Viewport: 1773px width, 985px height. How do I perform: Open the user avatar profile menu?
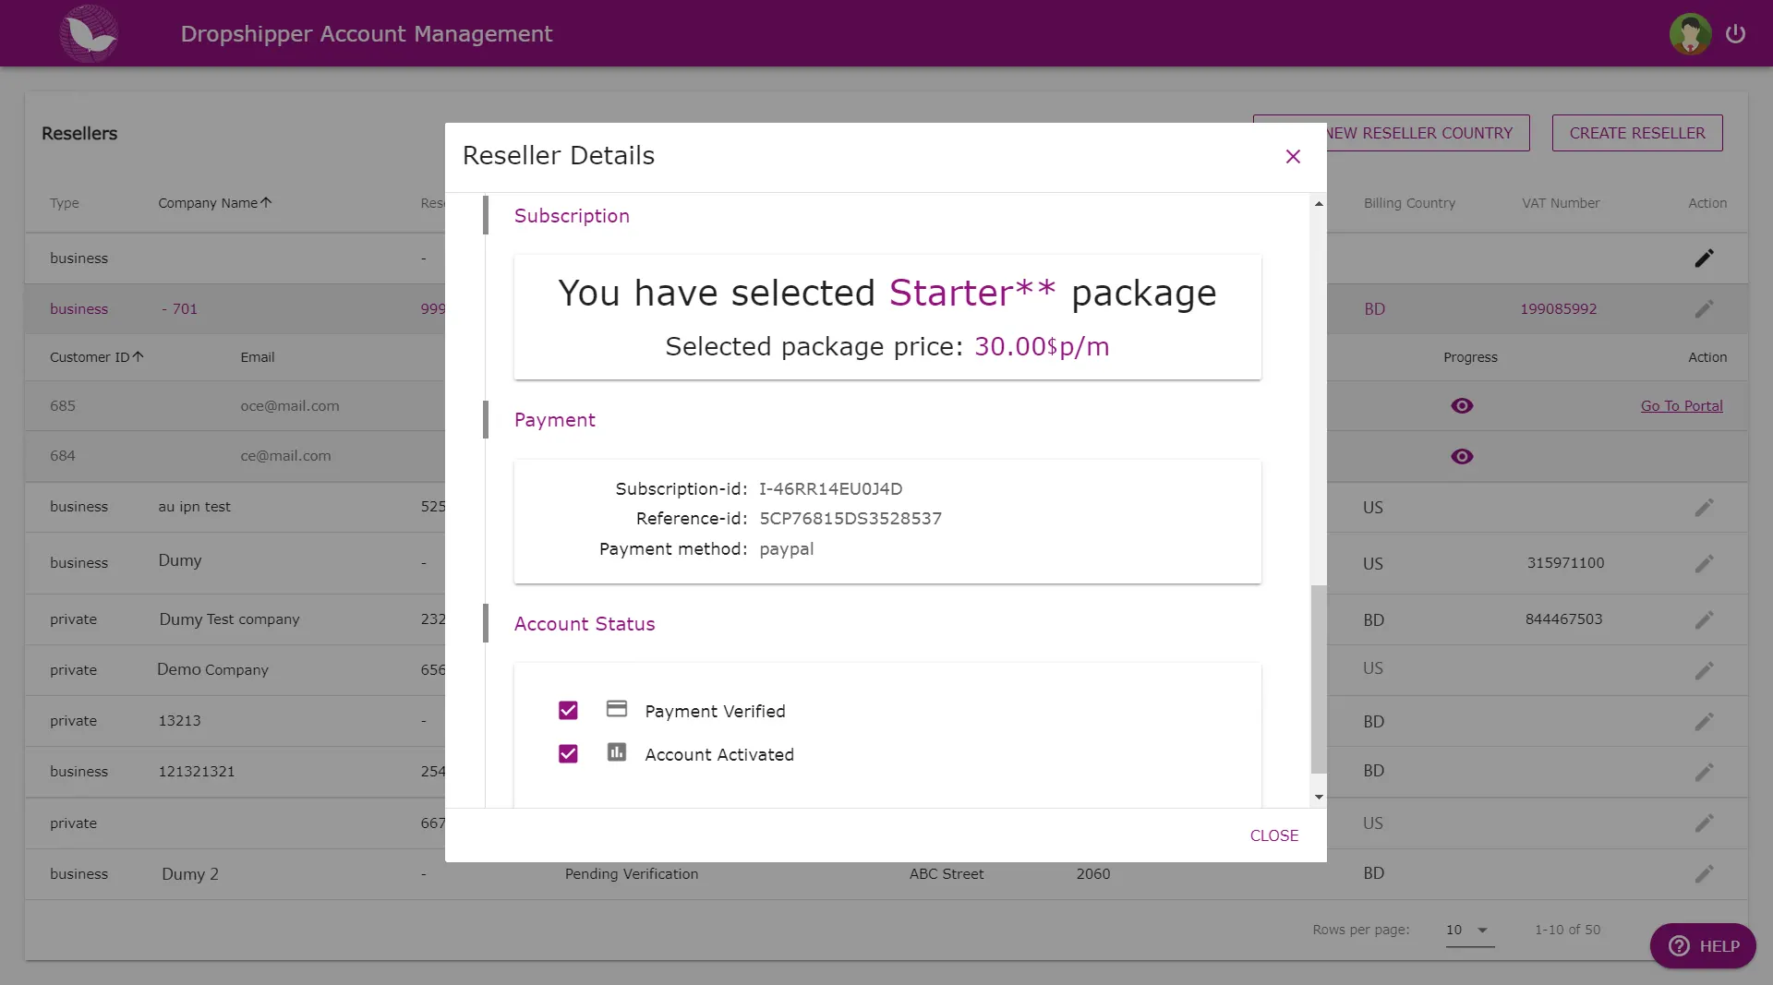coord(1690,34)
